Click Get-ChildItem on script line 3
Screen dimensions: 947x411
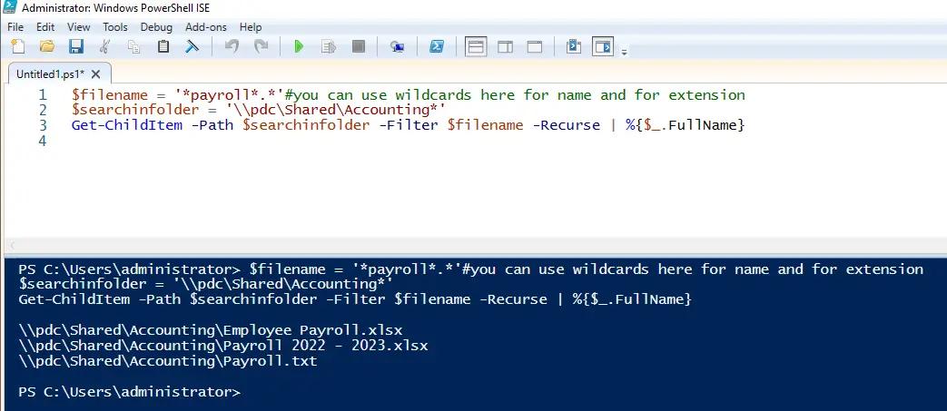pos(127,125)
